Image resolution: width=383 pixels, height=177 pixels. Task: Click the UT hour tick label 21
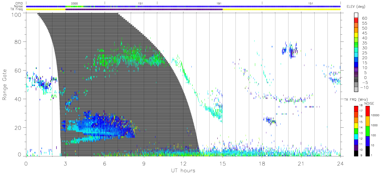(x=301, y=163)
